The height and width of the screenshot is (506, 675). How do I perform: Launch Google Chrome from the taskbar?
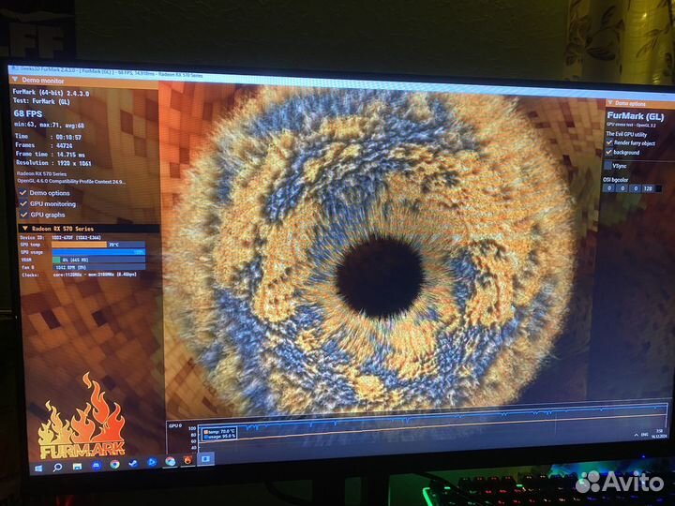(x=114, y=464)
